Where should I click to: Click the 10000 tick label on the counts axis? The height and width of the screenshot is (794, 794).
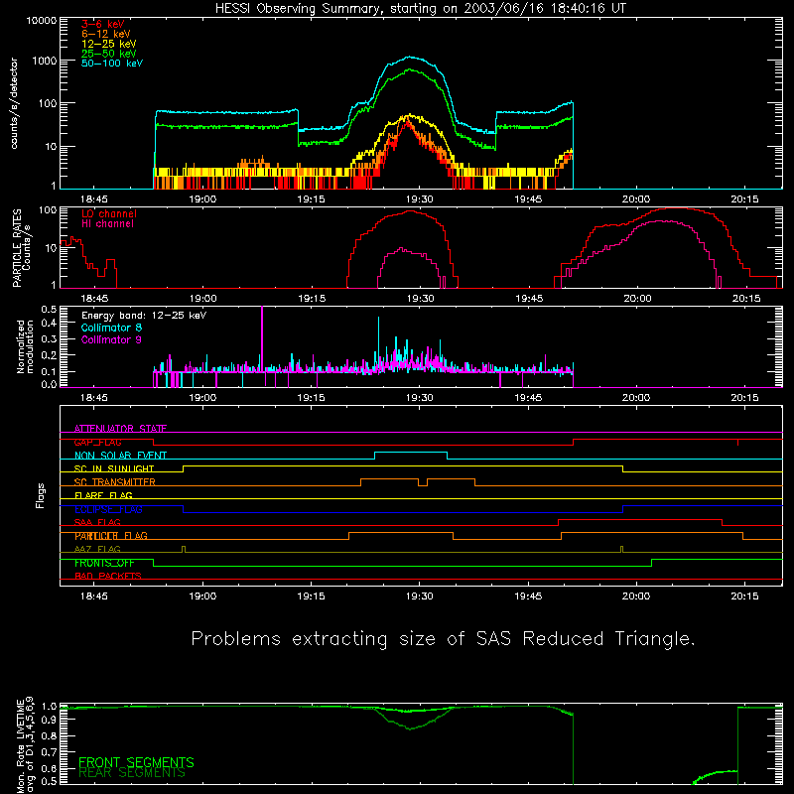tap(41, 21)
